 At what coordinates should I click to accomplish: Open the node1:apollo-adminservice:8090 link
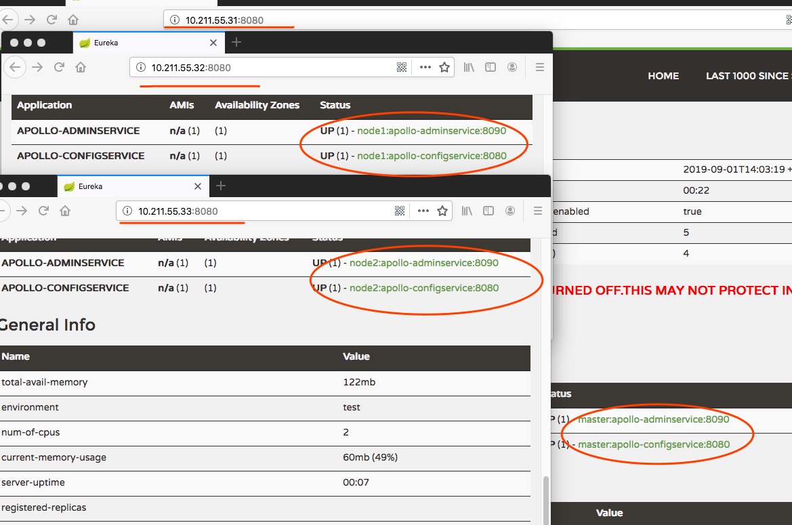(431, 131)
